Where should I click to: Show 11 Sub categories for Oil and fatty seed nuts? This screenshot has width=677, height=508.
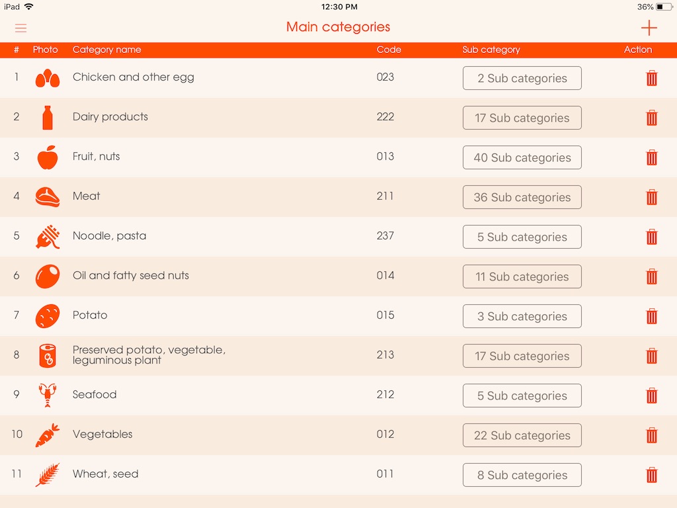[522, 276]
